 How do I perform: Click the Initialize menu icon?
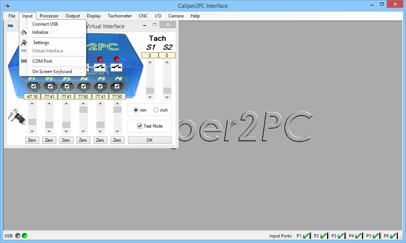24,32
